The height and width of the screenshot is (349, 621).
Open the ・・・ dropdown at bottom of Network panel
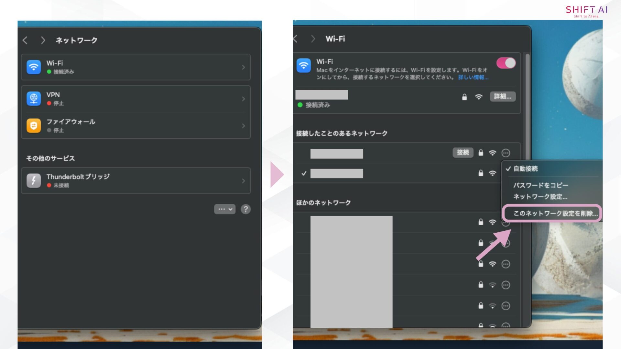(x=224, y=209)
